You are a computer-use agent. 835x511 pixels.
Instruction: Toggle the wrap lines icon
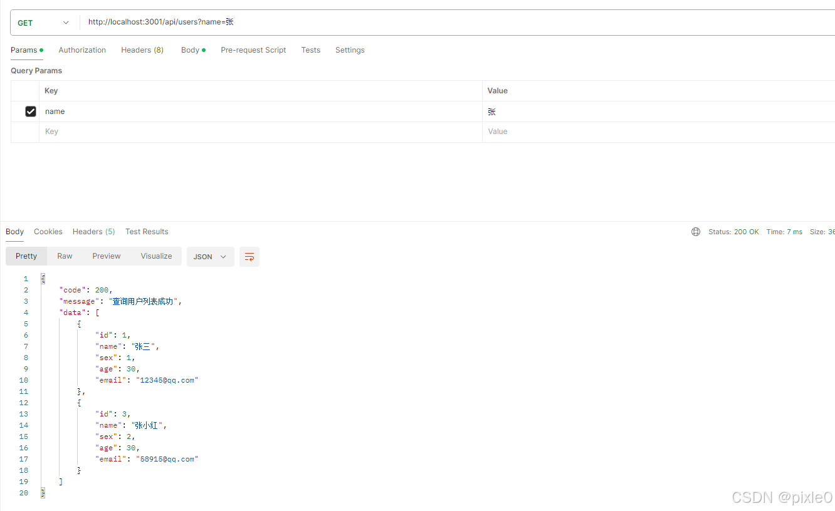(x=249, y=257)
